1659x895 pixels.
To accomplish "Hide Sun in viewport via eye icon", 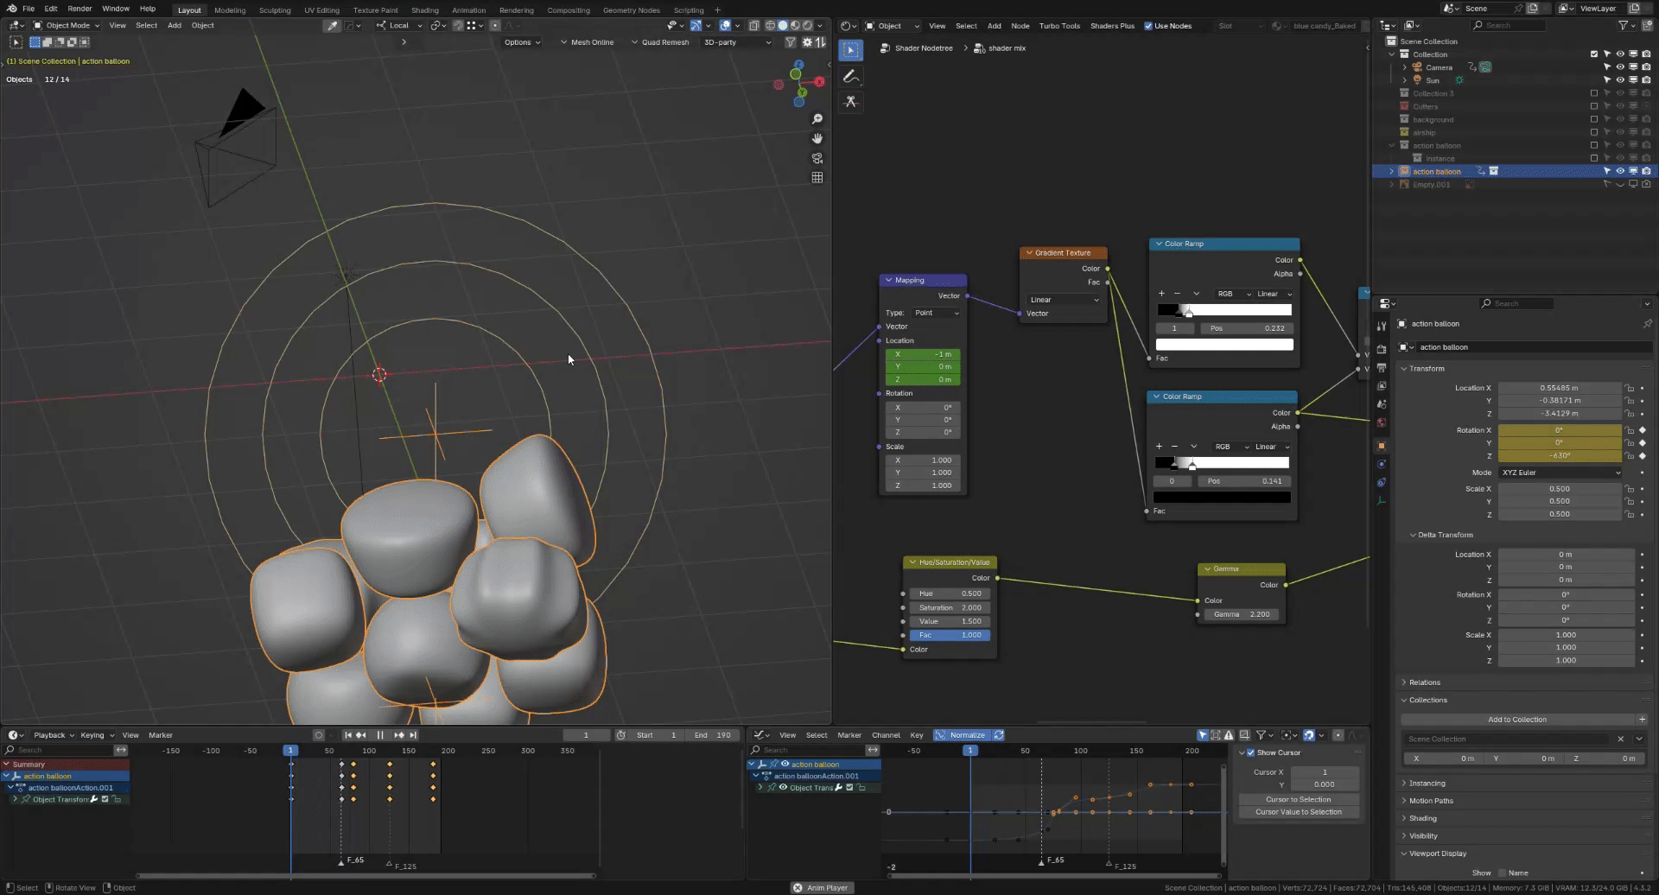I will tap(1620, 80).
